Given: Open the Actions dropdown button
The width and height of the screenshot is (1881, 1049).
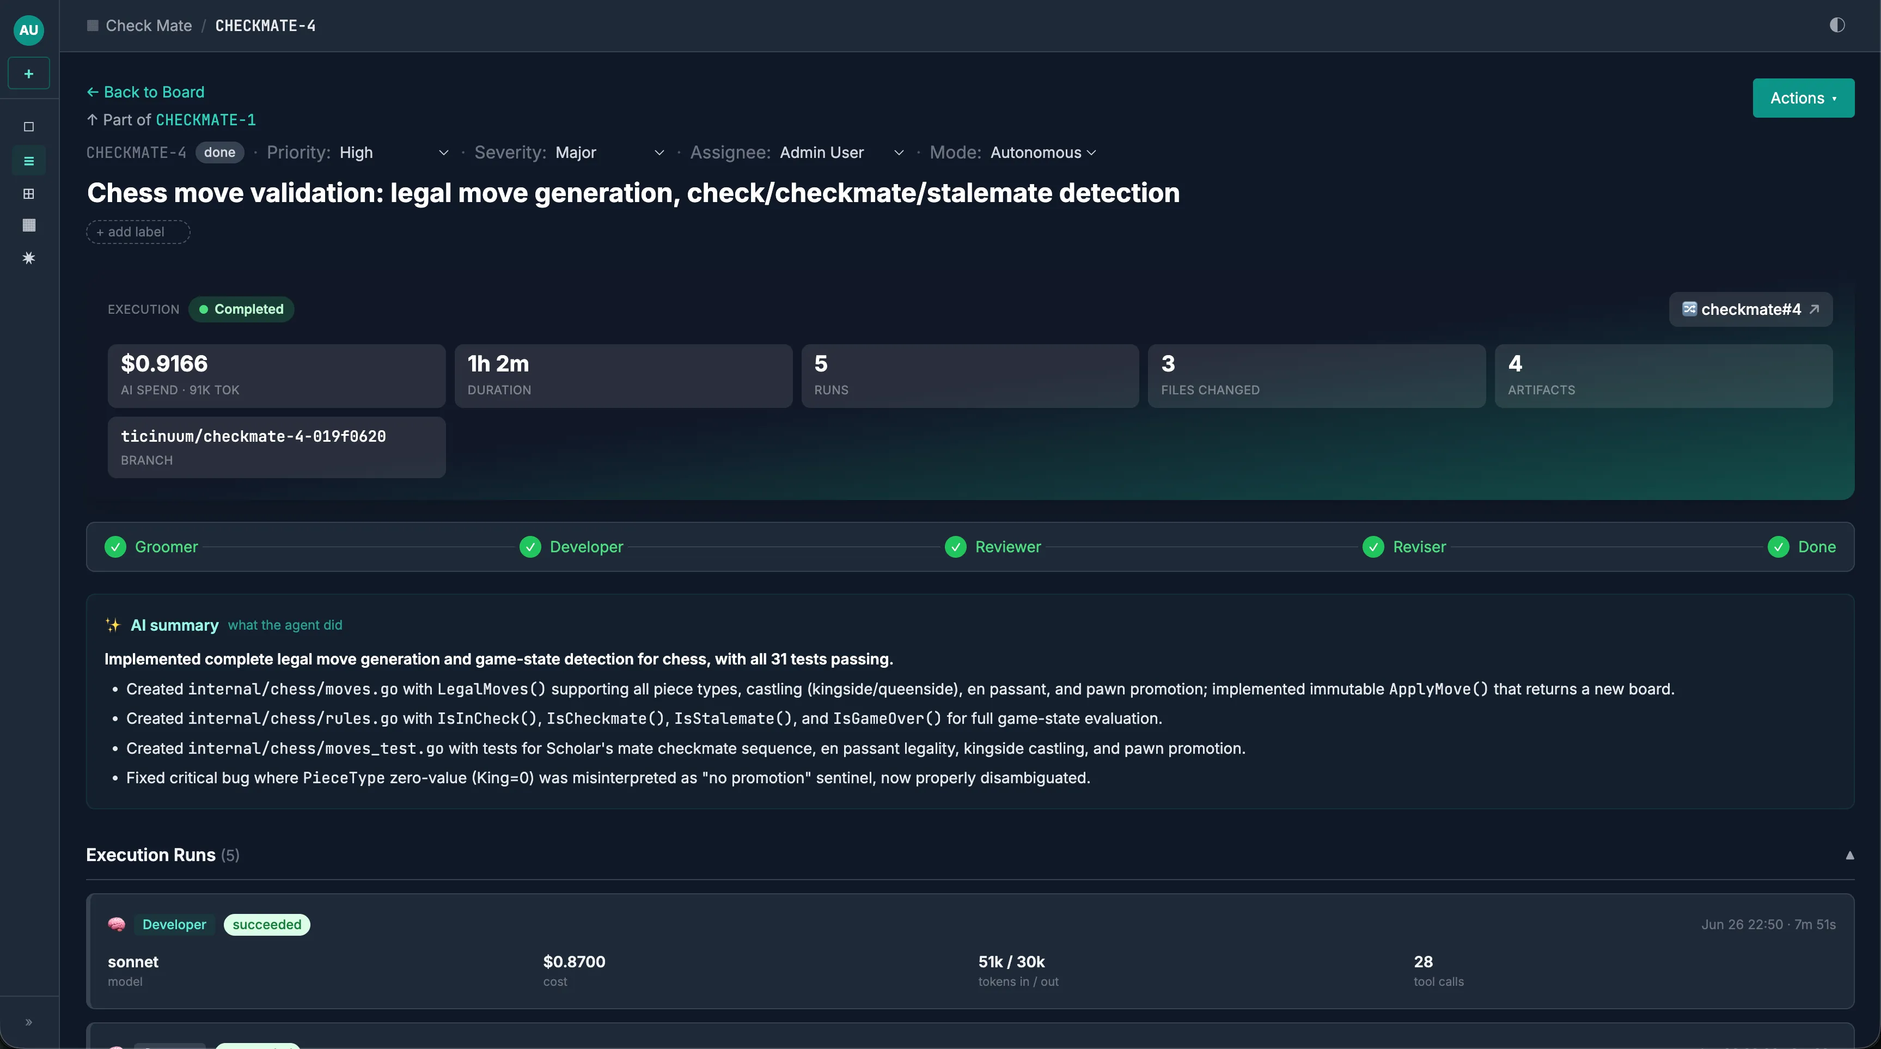Looking at the screenshot, I should point(1803,98).
